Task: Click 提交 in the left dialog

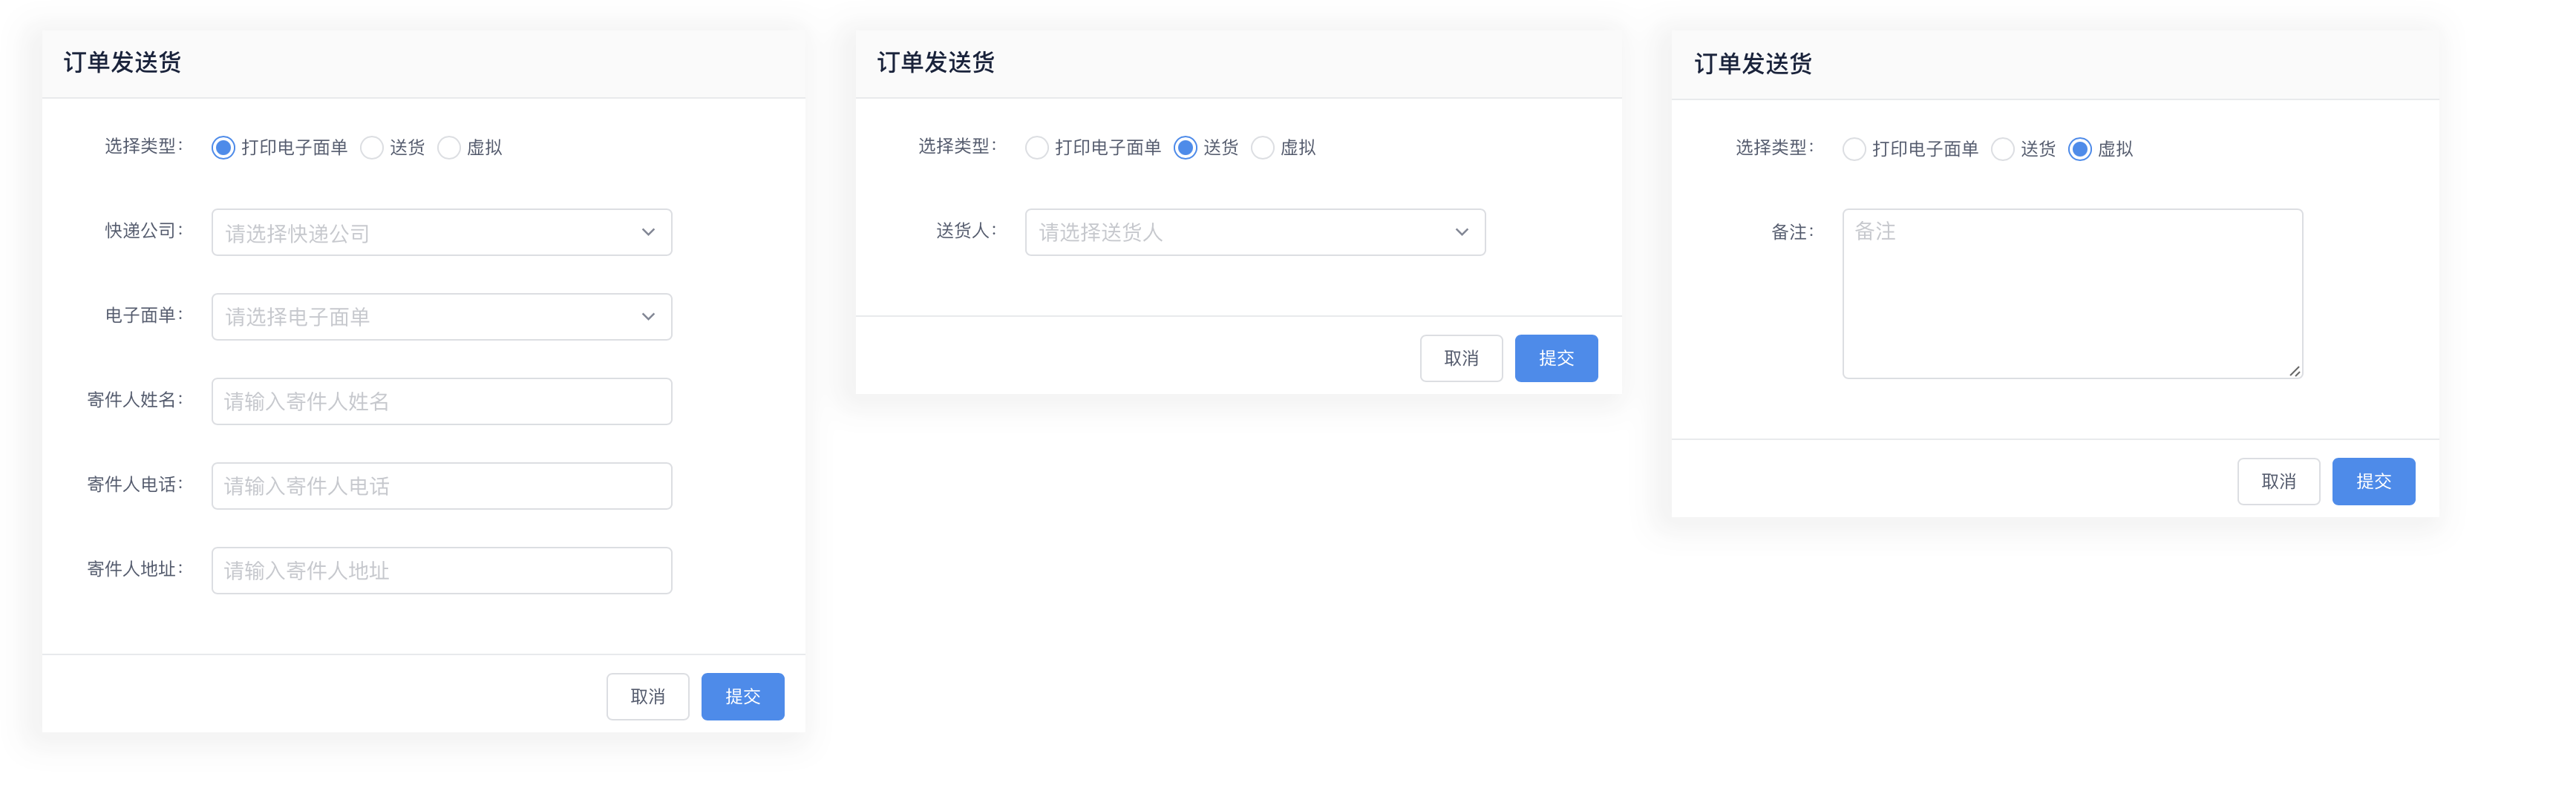Action: pyautogui.click(x=743, y=696)
